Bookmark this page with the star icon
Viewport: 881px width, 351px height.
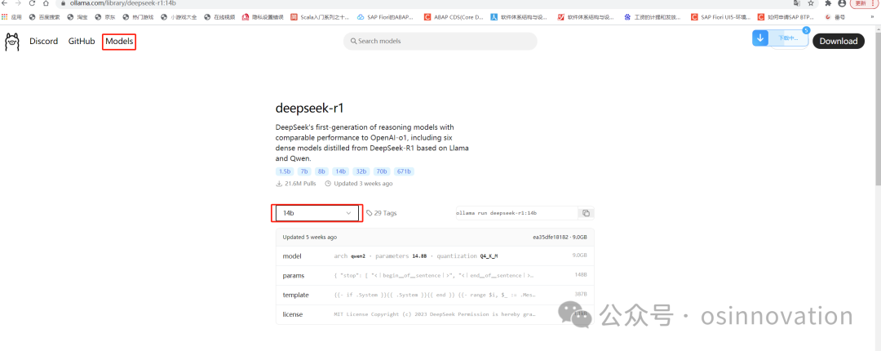[811, 2]
